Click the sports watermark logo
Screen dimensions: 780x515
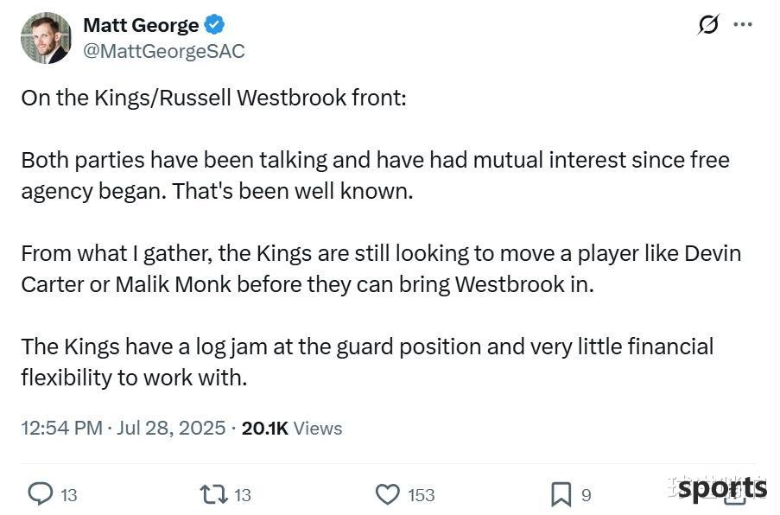click(x=722, y=488)
